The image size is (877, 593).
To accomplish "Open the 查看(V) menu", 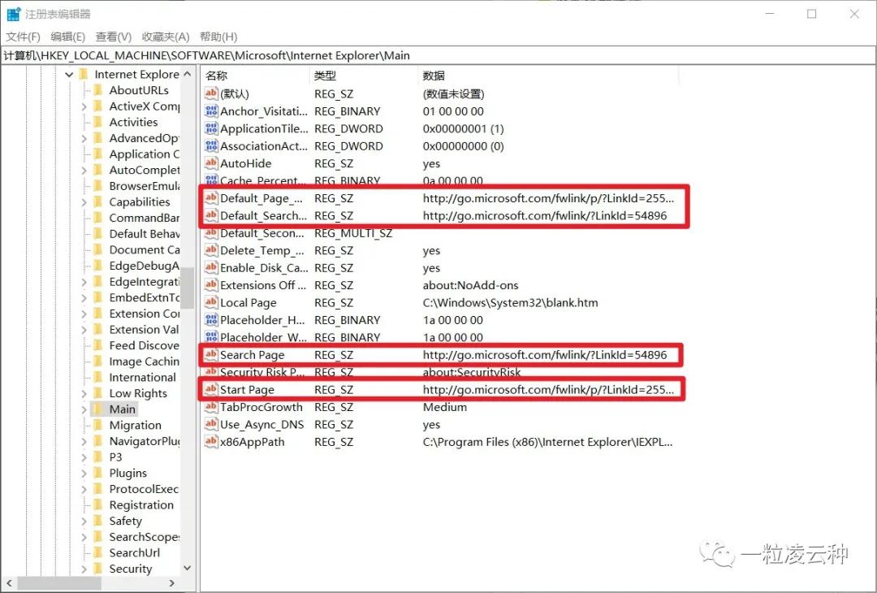I will pyautogui.click(x=114, y=37).
